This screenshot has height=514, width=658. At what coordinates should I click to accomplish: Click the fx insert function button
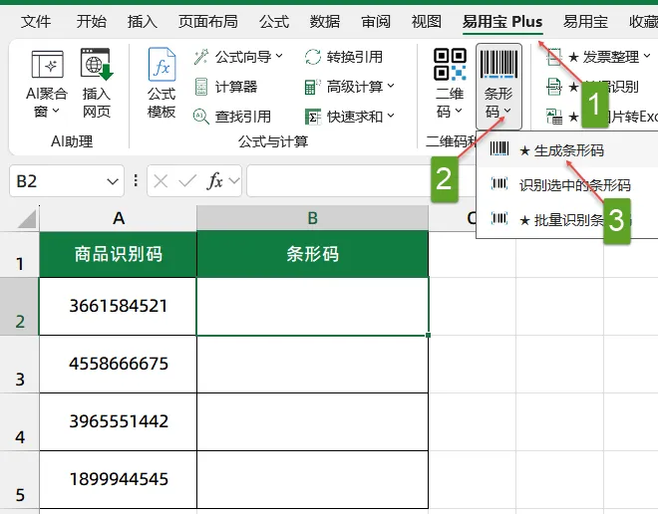coord(215,181)
